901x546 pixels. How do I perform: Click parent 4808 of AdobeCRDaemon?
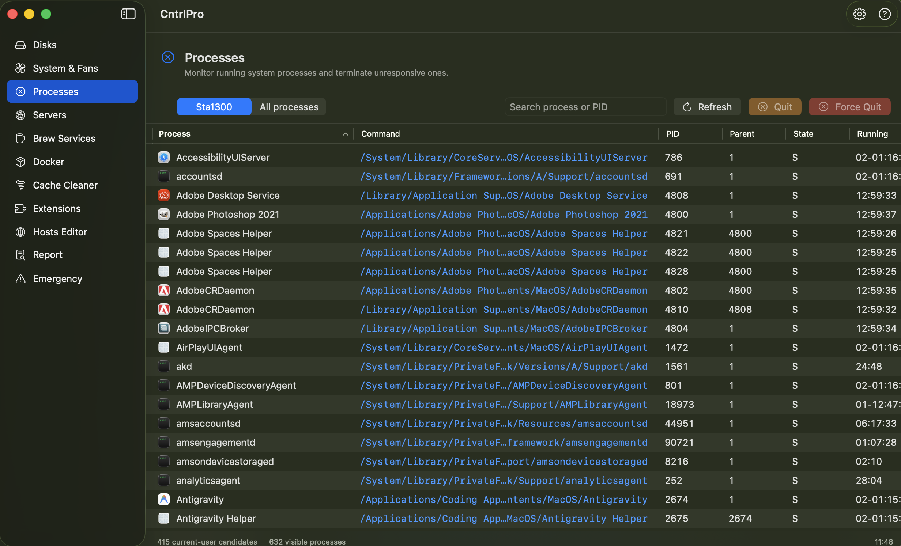pyautogui.click(x=740, y=309)
